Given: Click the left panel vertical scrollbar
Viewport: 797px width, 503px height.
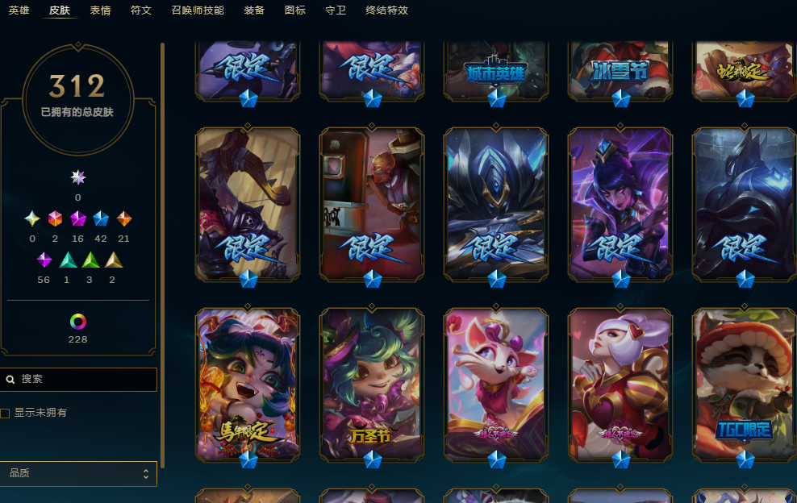Looking at the screenshot, I should (x=162, y=255).
